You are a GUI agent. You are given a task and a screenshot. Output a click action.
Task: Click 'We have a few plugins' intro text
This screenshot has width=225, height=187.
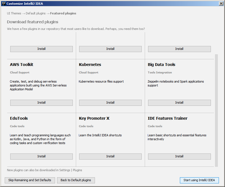[x=76, y=29]
